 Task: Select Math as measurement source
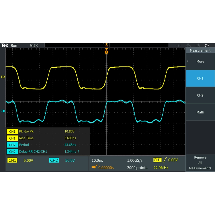coord(200,112)
